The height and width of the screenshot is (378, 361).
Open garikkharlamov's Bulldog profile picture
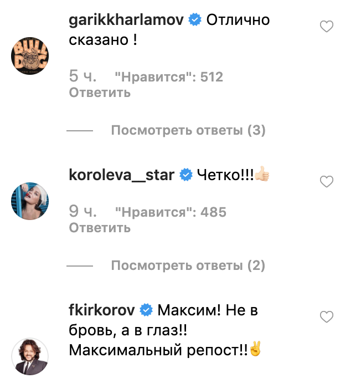(x=30, y=55)
